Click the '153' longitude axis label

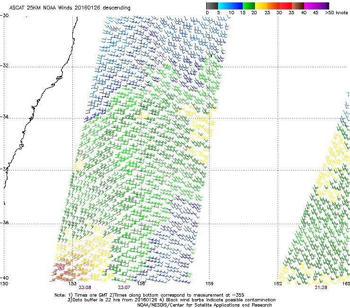(72, 284)
